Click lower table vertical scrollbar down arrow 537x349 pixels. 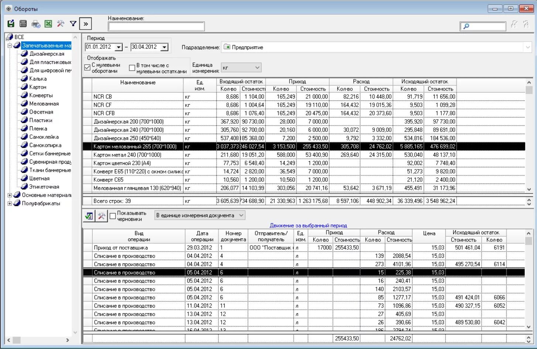pos(529,327)
